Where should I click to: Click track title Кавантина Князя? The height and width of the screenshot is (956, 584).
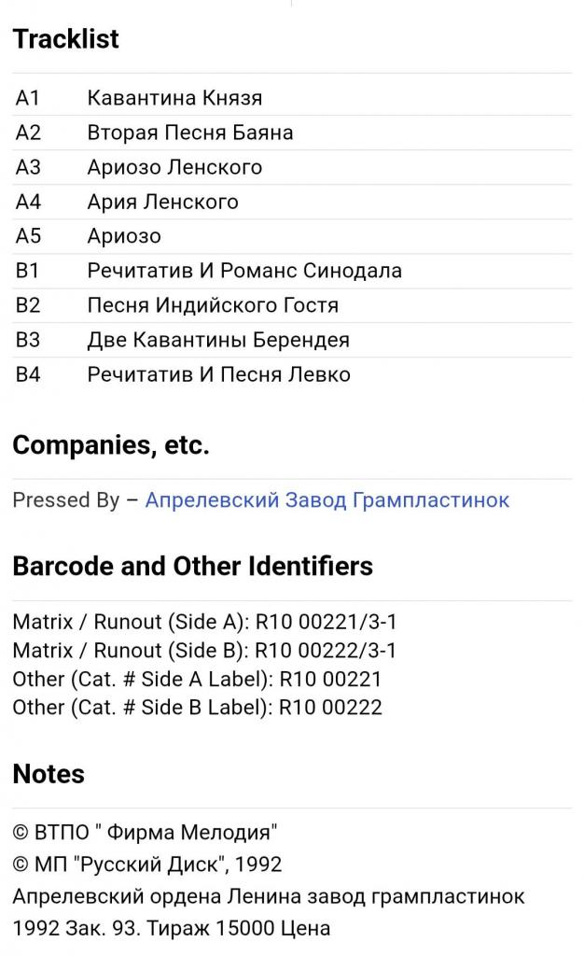(x=174, y=98)
